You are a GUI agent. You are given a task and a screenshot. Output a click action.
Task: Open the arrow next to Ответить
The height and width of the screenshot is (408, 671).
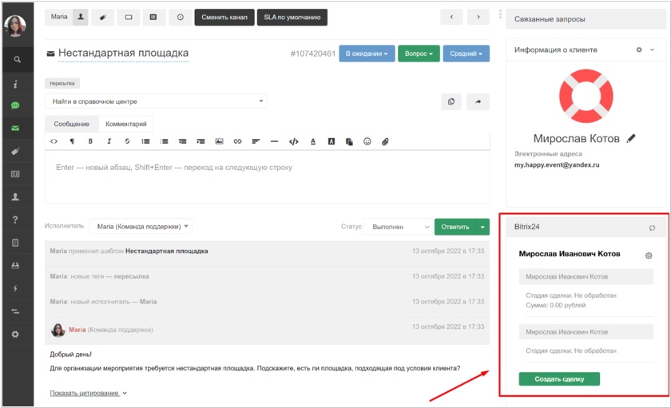482,227
